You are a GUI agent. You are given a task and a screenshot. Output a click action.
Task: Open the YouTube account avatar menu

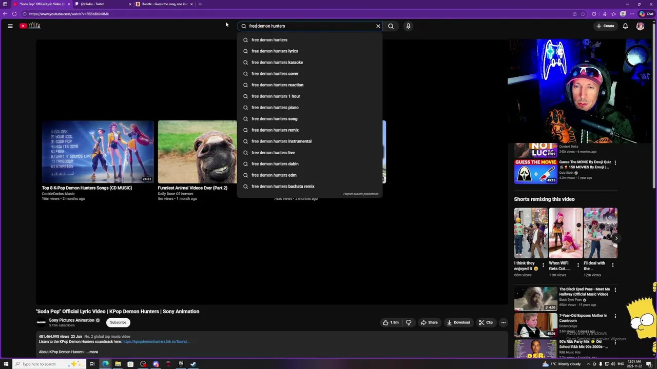[x=640, y=26]
